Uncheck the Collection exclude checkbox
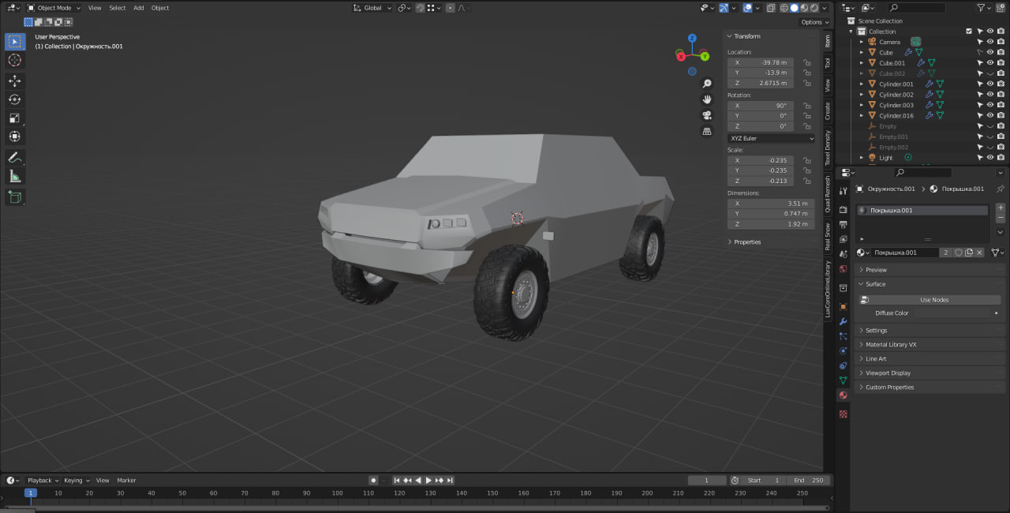The height and width of the screenshot is (513, 1010). tap(969, 32)
